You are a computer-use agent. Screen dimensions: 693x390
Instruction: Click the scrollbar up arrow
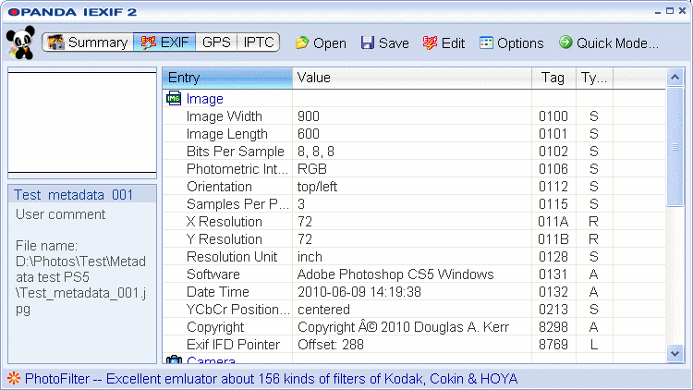(x=675, y=78)
